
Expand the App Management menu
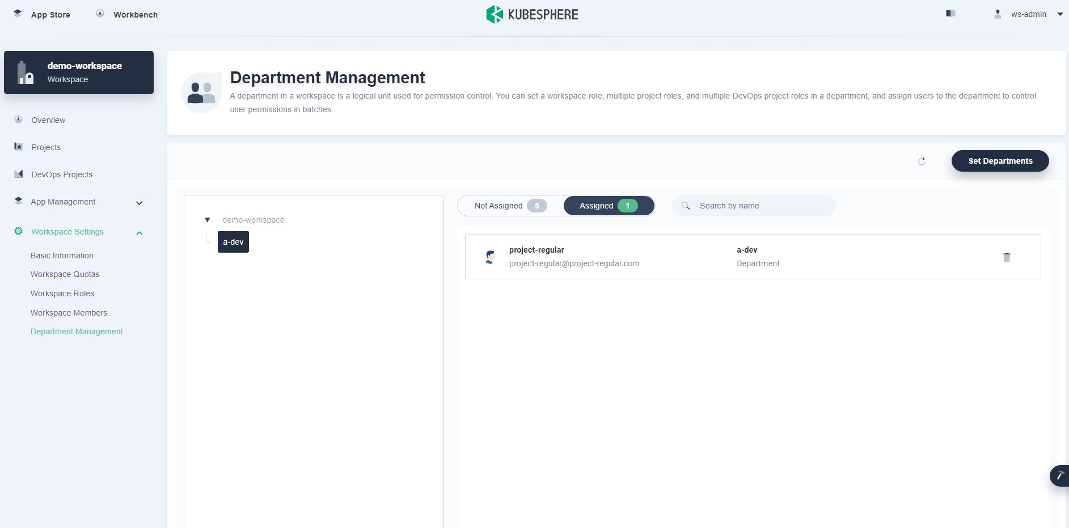[139, 202]
